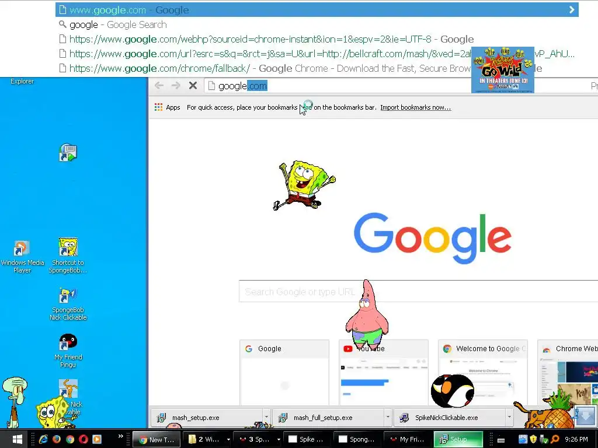Click the Chrome forward arrow button
The image size is (598, 448).
click(176, 86)
